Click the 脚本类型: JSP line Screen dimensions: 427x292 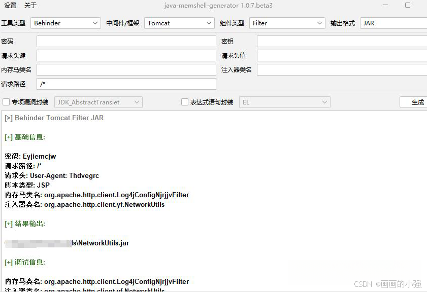click(27, 185)
